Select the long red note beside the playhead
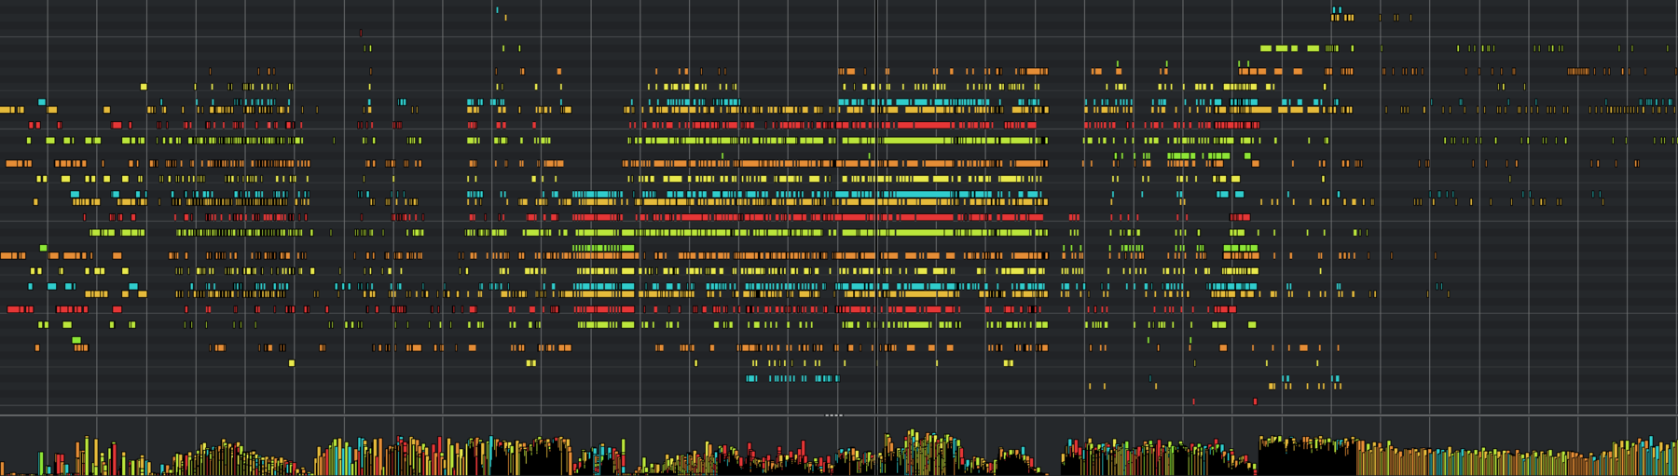1678x476 pixels. click(x=918, y=125)
